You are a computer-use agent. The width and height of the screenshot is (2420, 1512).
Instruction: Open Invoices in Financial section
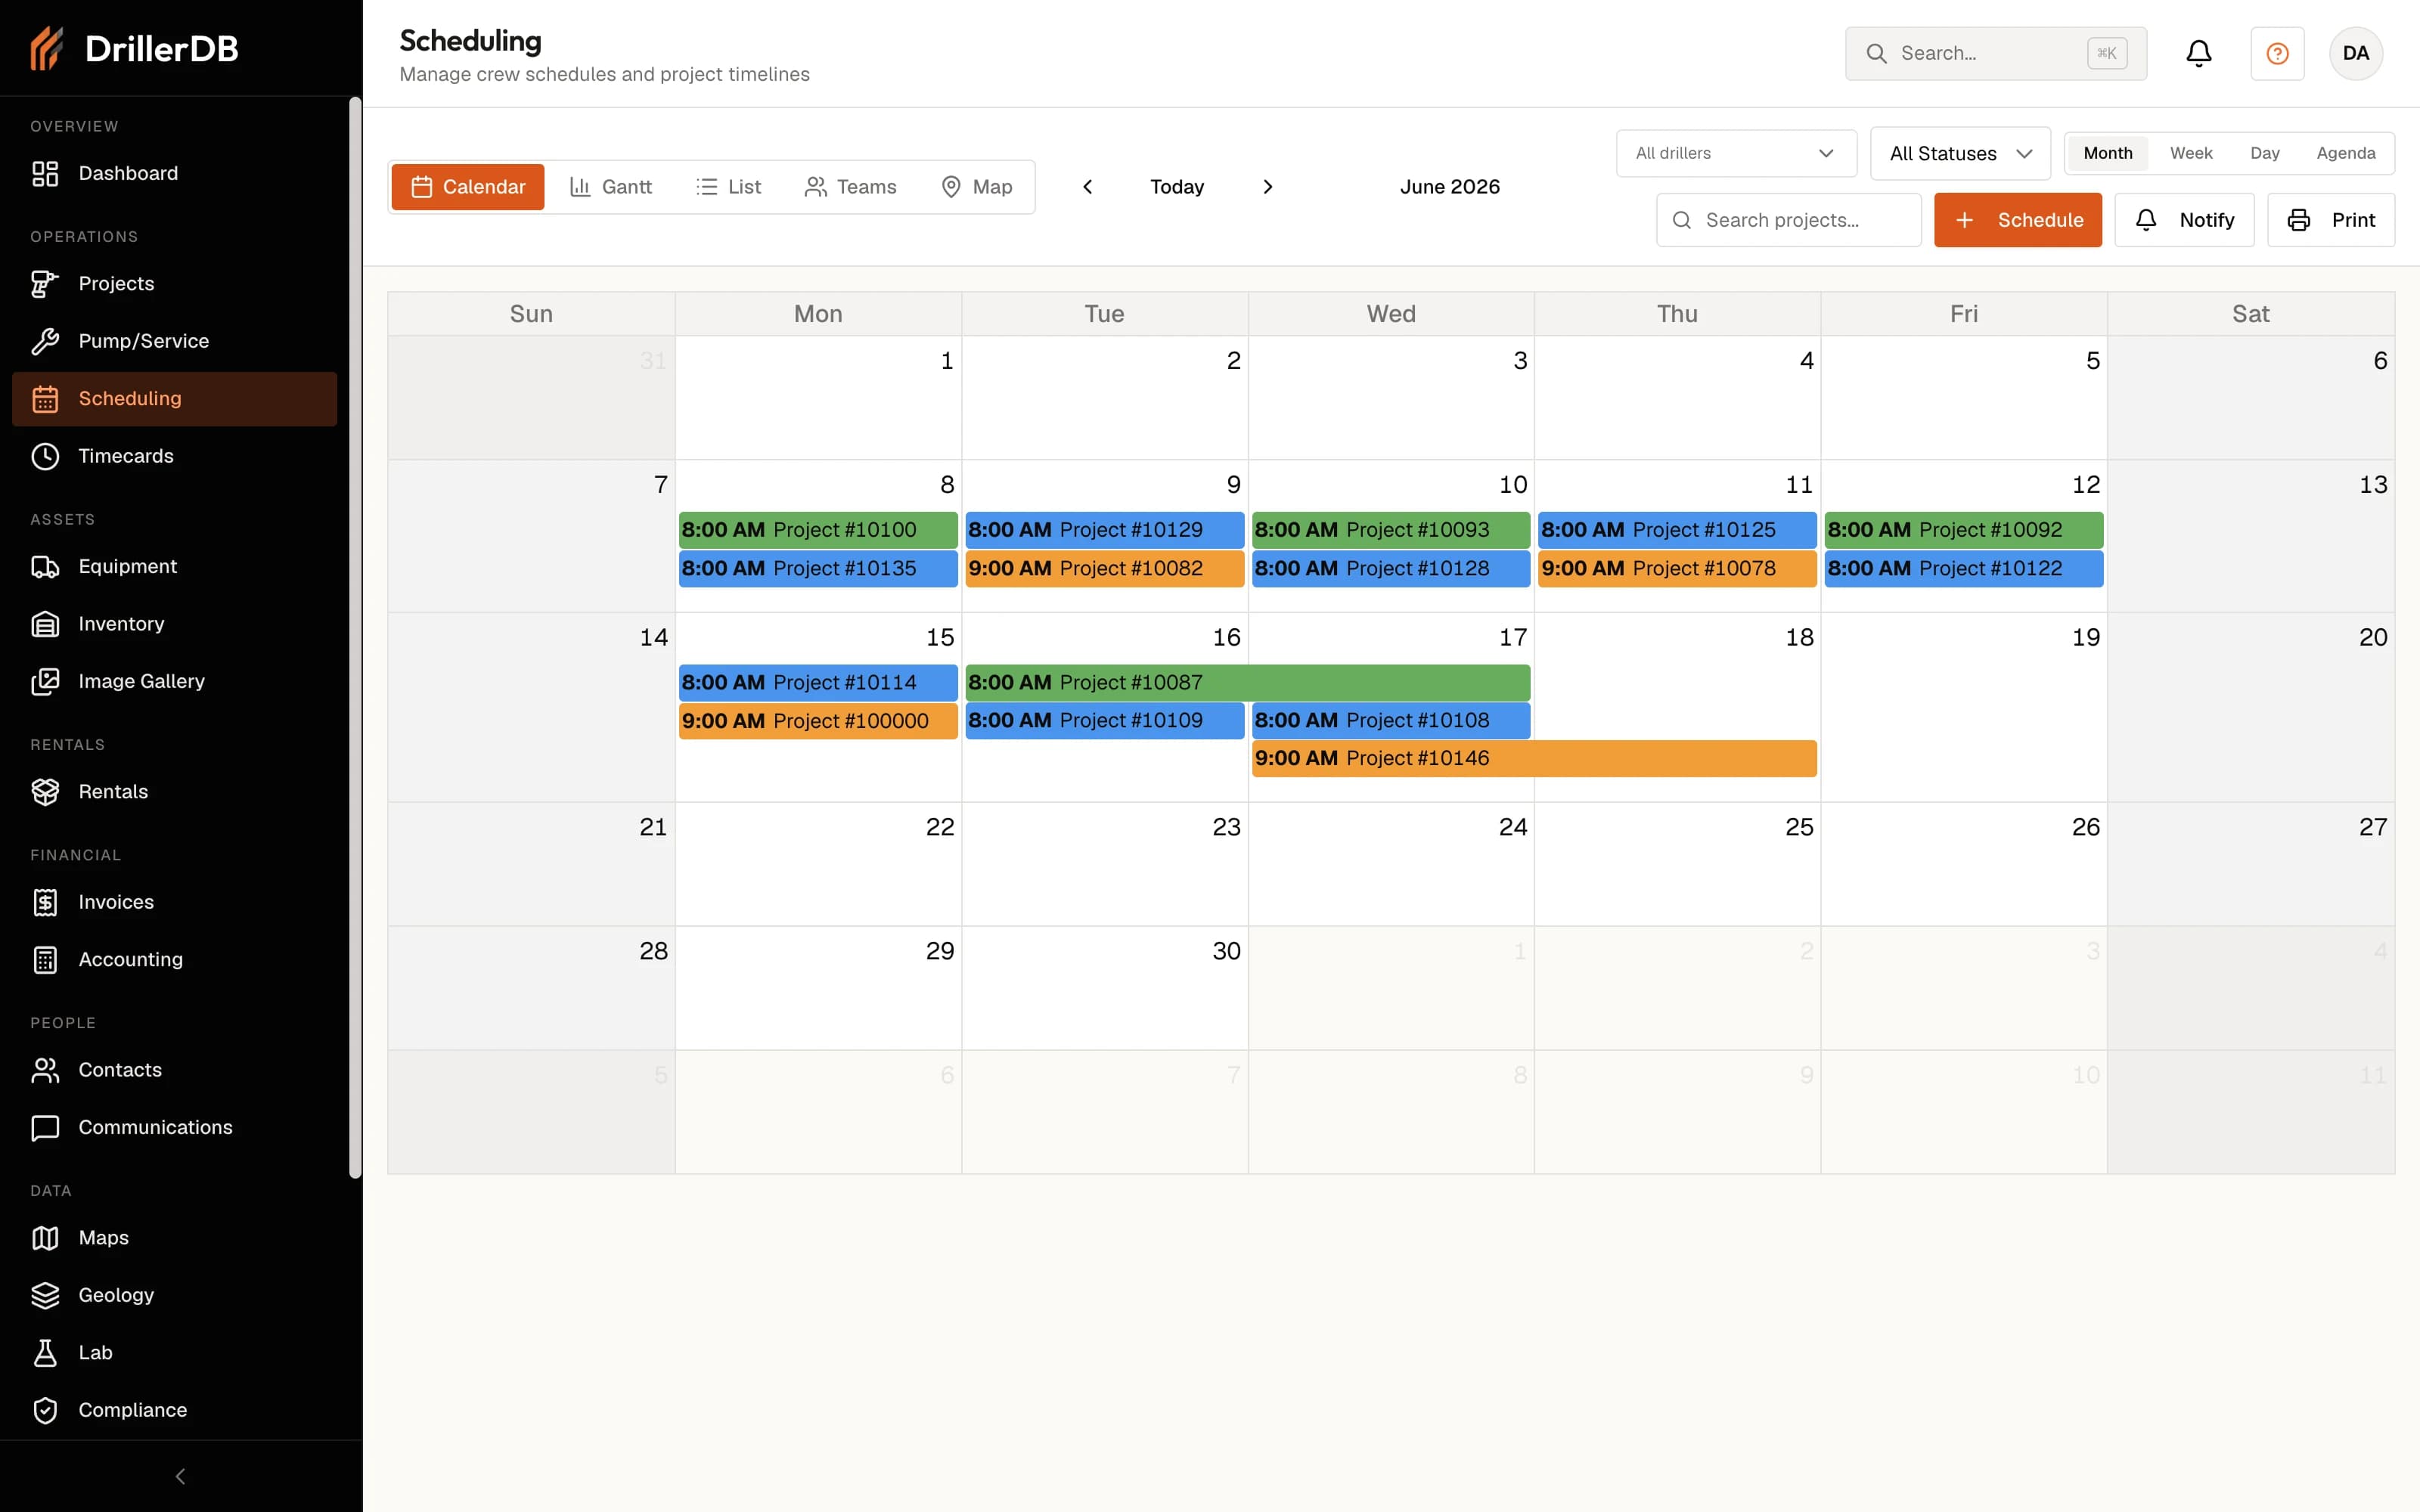(x=174, y=902)
